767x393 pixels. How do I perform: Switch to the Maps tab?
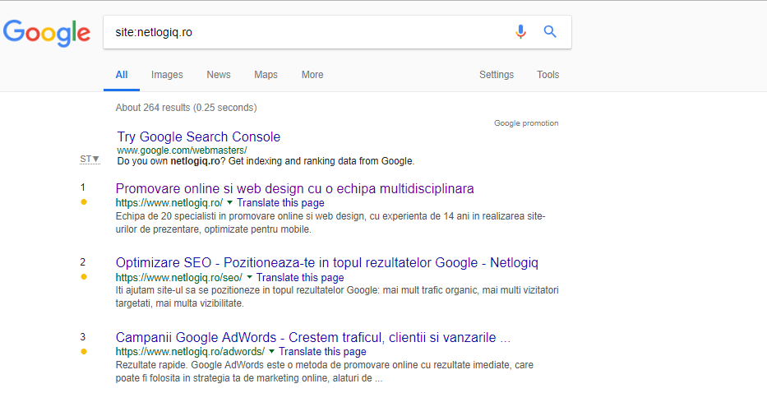[x=266, y=75]
